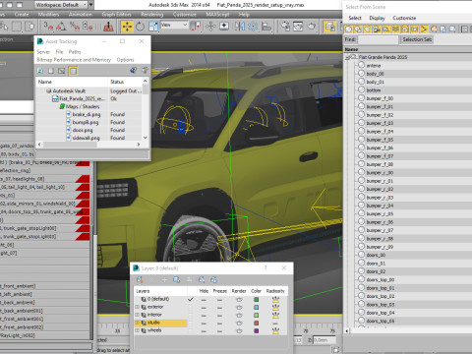Make exterior the current layer checkbox

pos(190,307)
